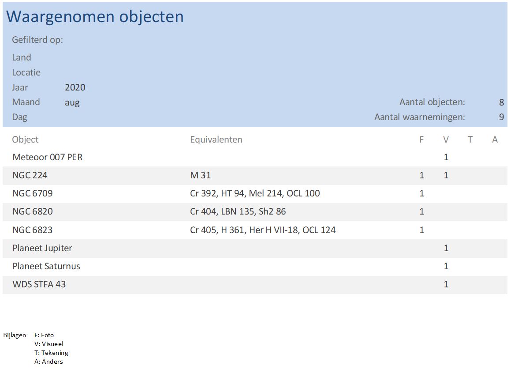This screenshot has height=373, width=511.
Task: Select the M 31 equivalent text
Action: [x=200, y=175]
